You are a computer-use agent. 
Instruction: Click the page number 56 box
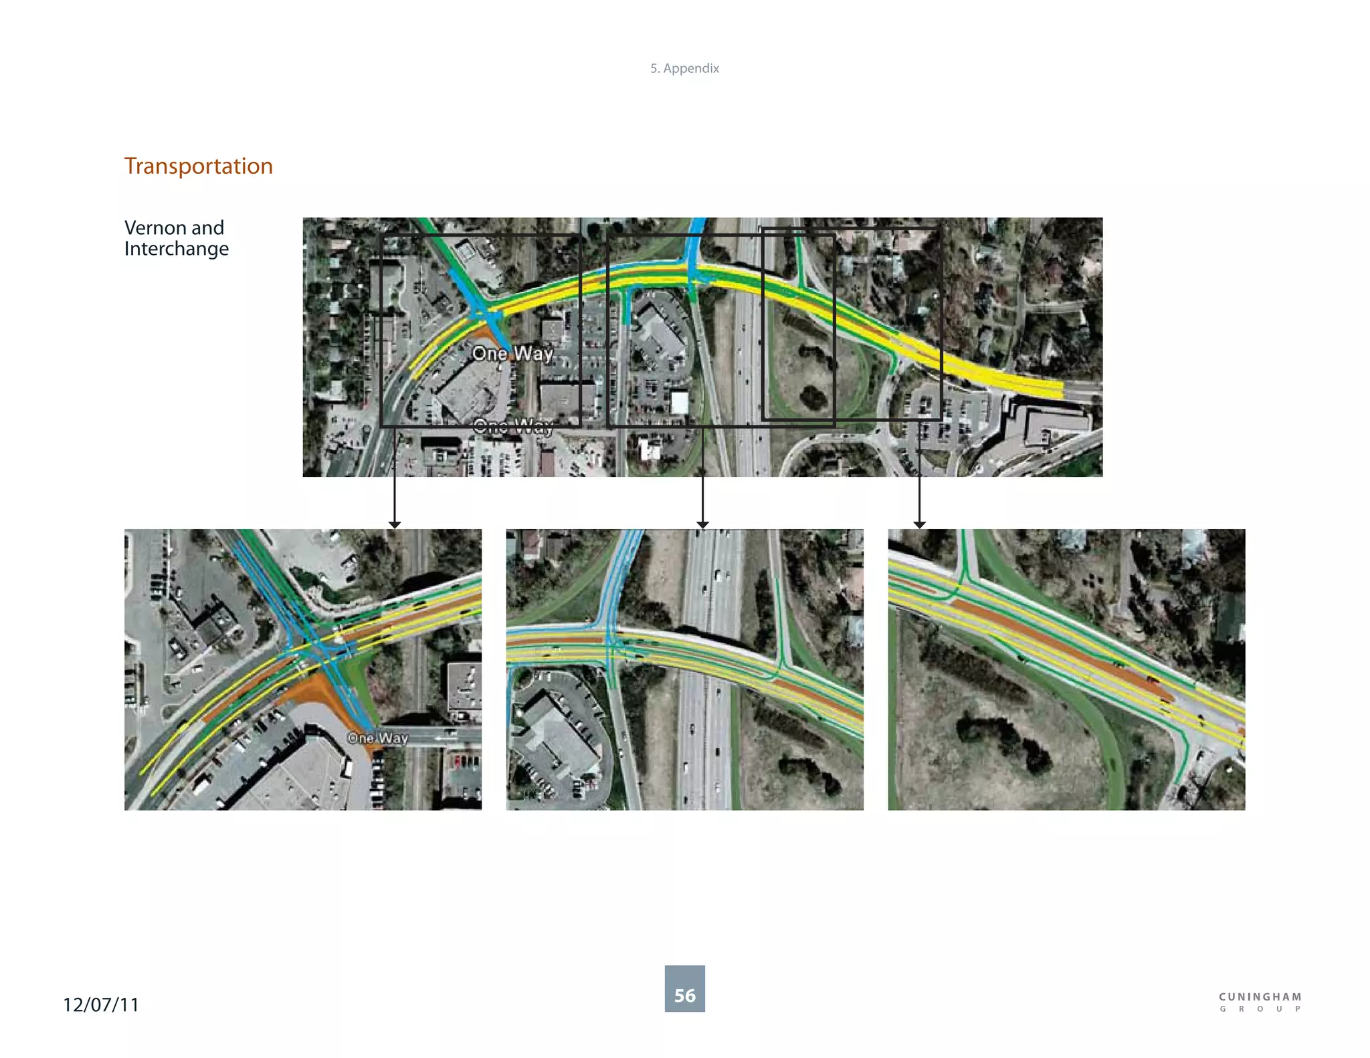[685, 988]
